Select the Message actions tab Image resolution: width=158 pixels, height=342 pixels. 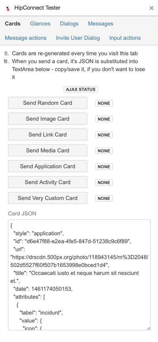point(25,38)
